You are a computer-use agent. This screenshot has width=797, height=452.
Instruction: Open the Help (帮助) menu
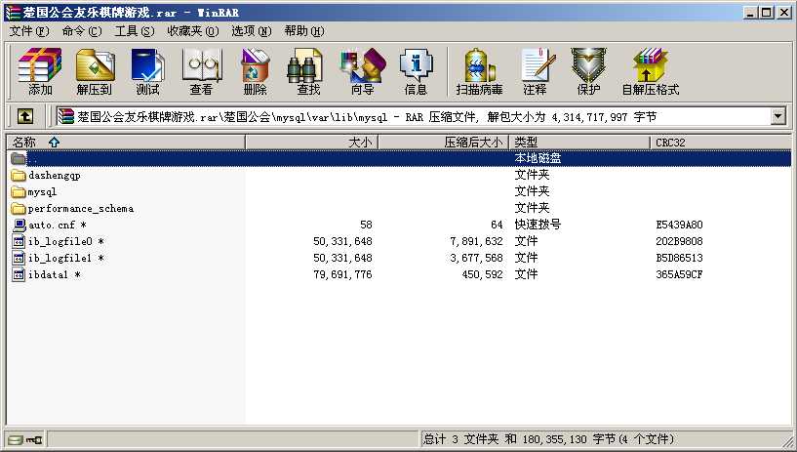pyautogui.click(x=304, y=31)
